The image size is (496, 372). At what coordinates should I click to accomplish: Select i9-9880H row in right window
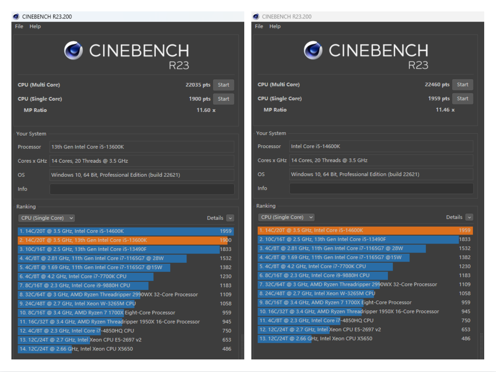pyautogui.click(x=365, y=276)
